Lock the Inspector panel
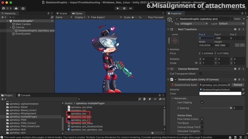Viewport: 248px width, 139px height. pos(242,13)
